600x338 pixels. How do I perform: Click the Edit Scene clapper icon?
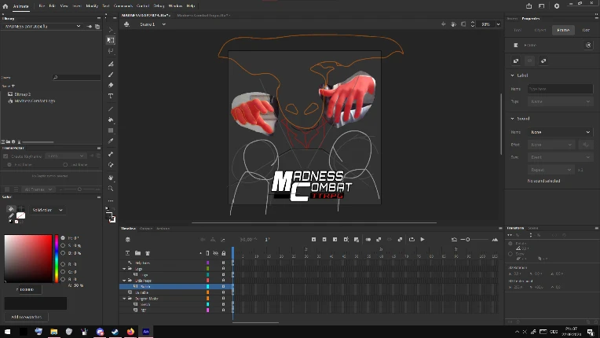(126, 24)
